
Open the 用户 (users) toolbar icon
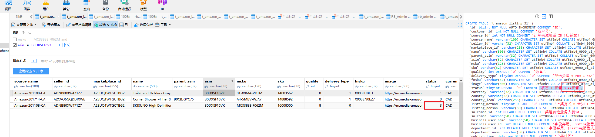pos(46,5)
